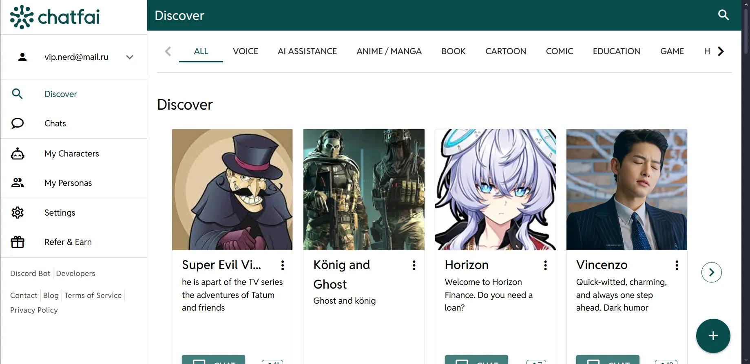Show next characters with the carousel arrow
750x364 pixels.
pos(712,272)
